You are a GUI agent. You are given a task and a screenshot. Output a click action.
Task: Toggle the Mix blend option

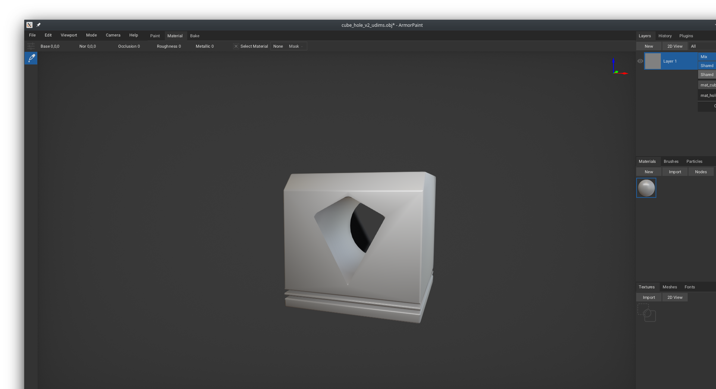pyautogui.click(x=704, y=57)
